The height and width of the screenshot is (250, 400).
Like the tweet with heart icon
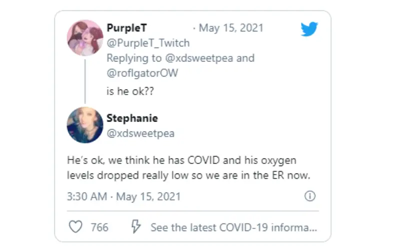[x=76, y=226]
